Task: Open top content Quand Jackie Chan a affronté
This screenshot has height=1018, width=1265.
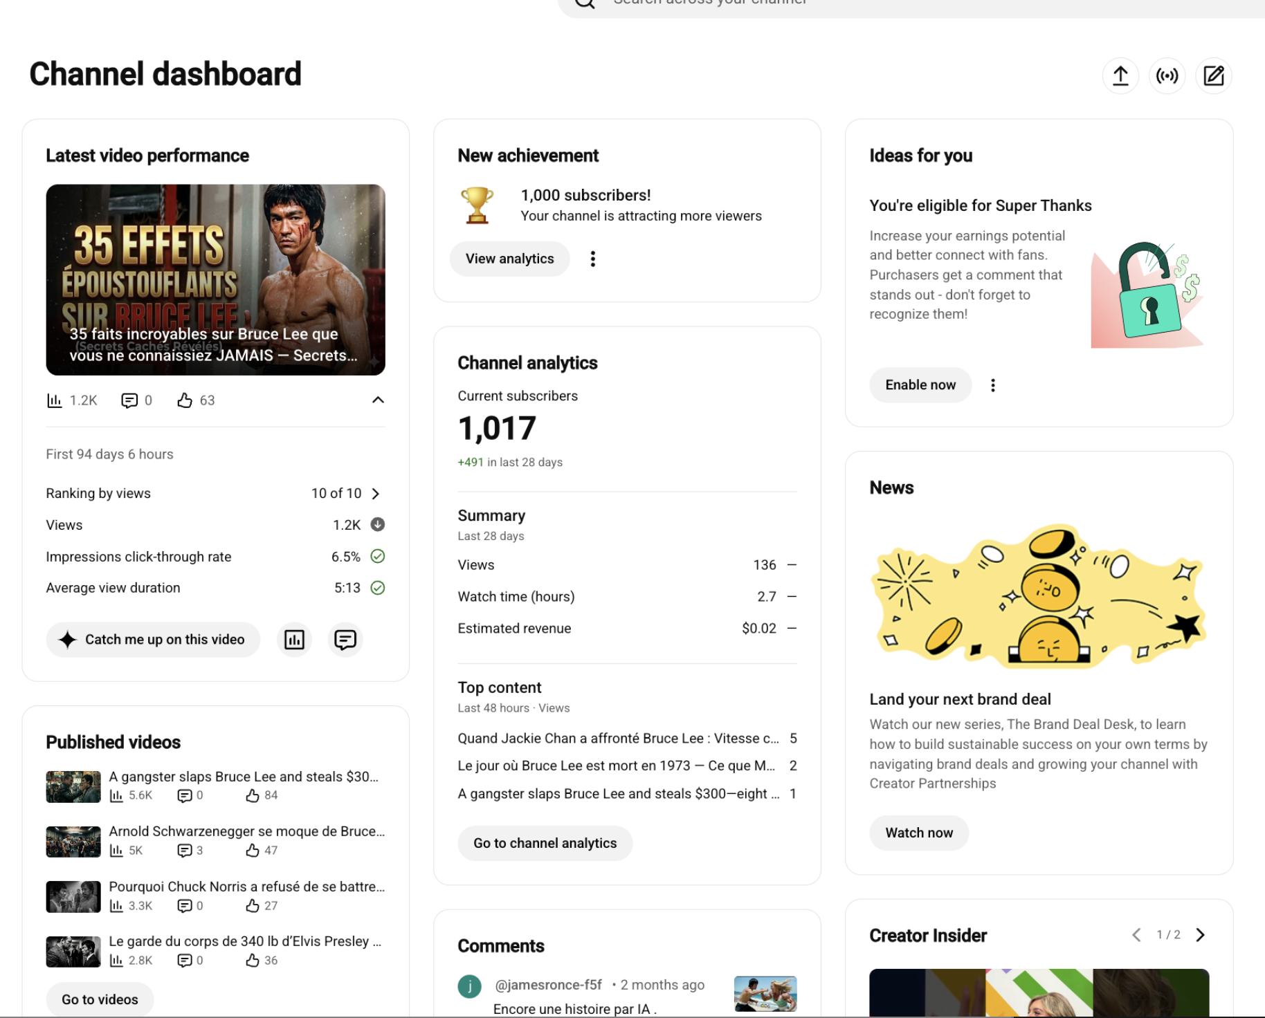Action: point(618,739)
